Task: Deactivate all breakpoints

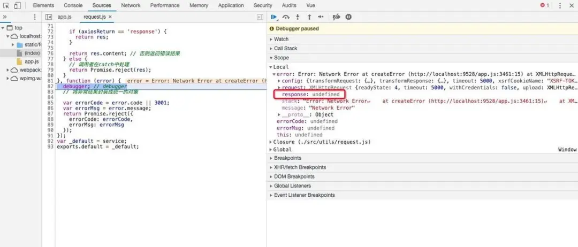Action: (336, 17)
